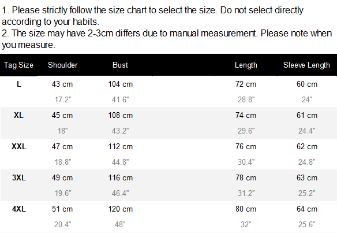The image size is (337, 233).
Task: Click the 44.8" bust inch value
Action: 120,162
